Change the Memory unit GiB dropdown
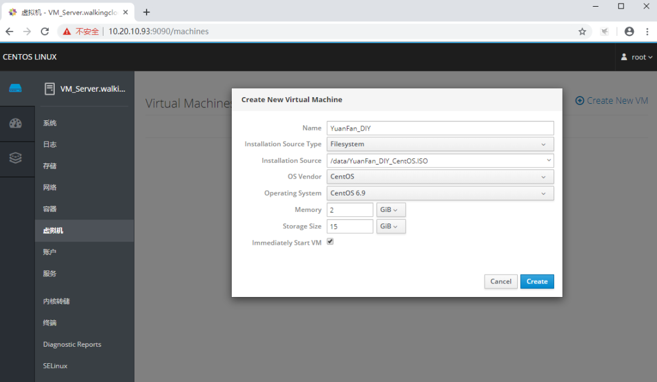This screenshot has width=657, height=382. coord(391,210)
